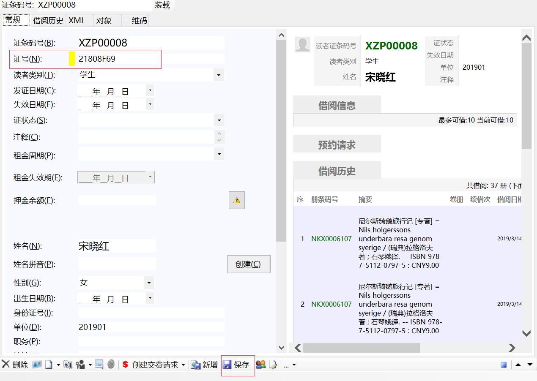Click the note with pencil edit icon
Viewport: 537px width, 381px height.
(x=273, y=365)
